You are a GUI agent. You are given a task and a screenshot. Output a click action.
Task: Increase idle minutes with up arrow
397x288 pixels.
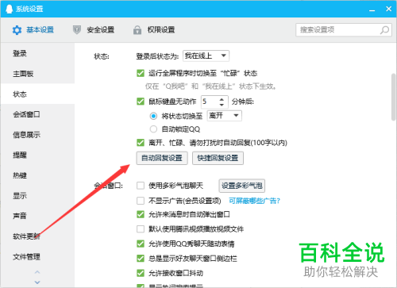click(x=222, y=99)
